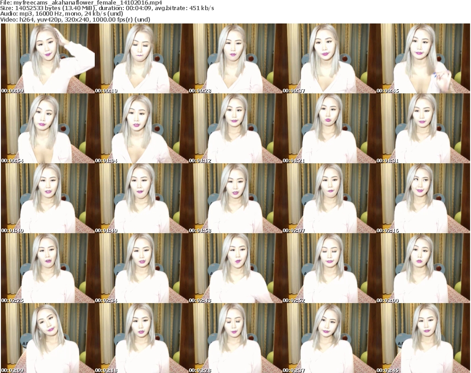The width and height of the screenshot is (471, 373).
Task: Click the 00:00:54 thumbnail
Action: (48, 128)
